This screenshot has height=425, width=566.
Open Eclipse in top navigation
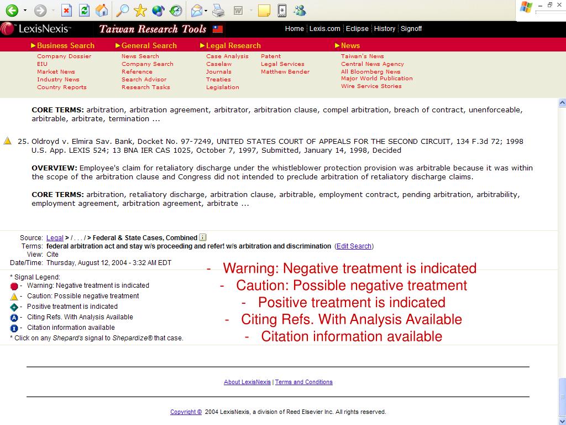coord(357,29)
